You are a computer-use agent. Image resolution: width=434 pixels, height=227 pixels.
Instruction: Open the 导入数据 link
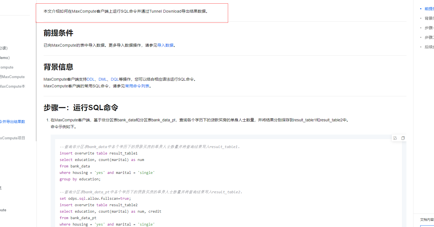(165, 45)
